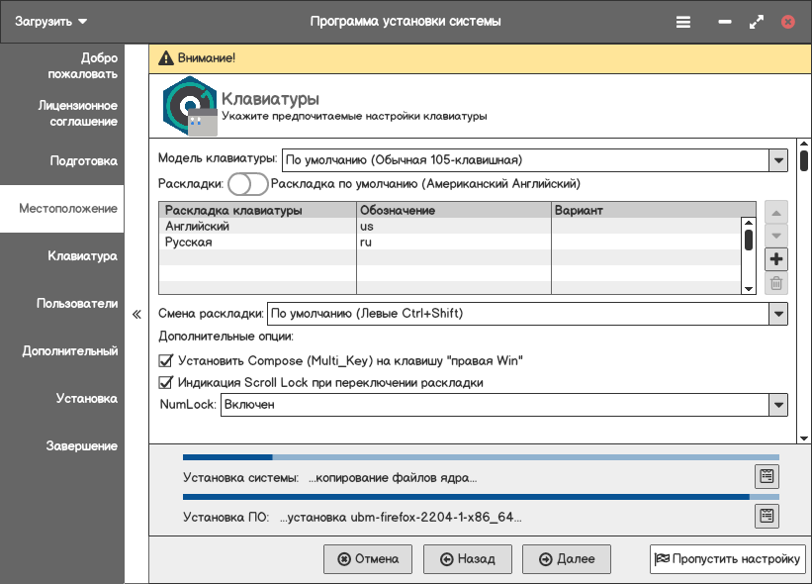Expand keyboard model dropdown
The image size is (812, 584).
[777, 160]
